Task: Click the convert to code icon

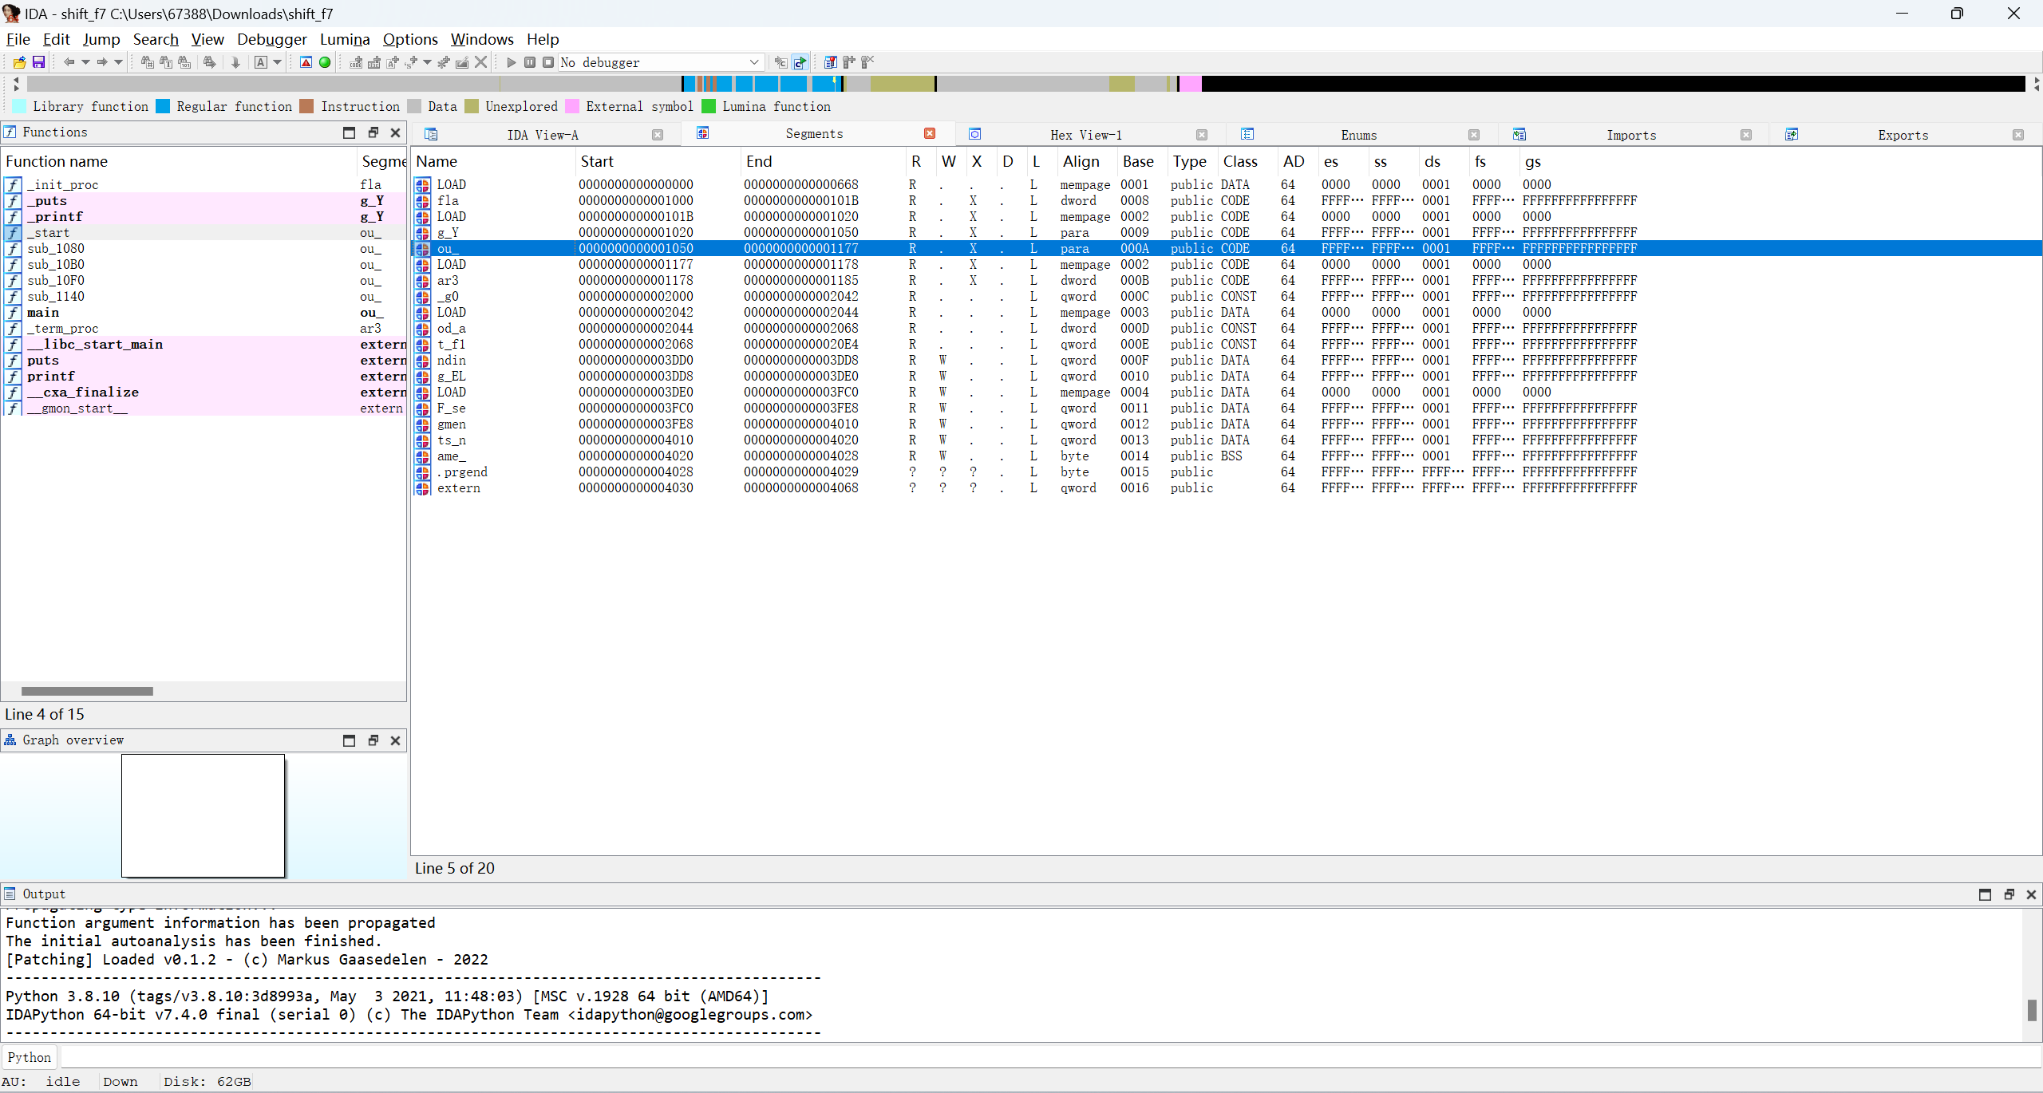Action: pyautogui.click(x=356, y=62)
